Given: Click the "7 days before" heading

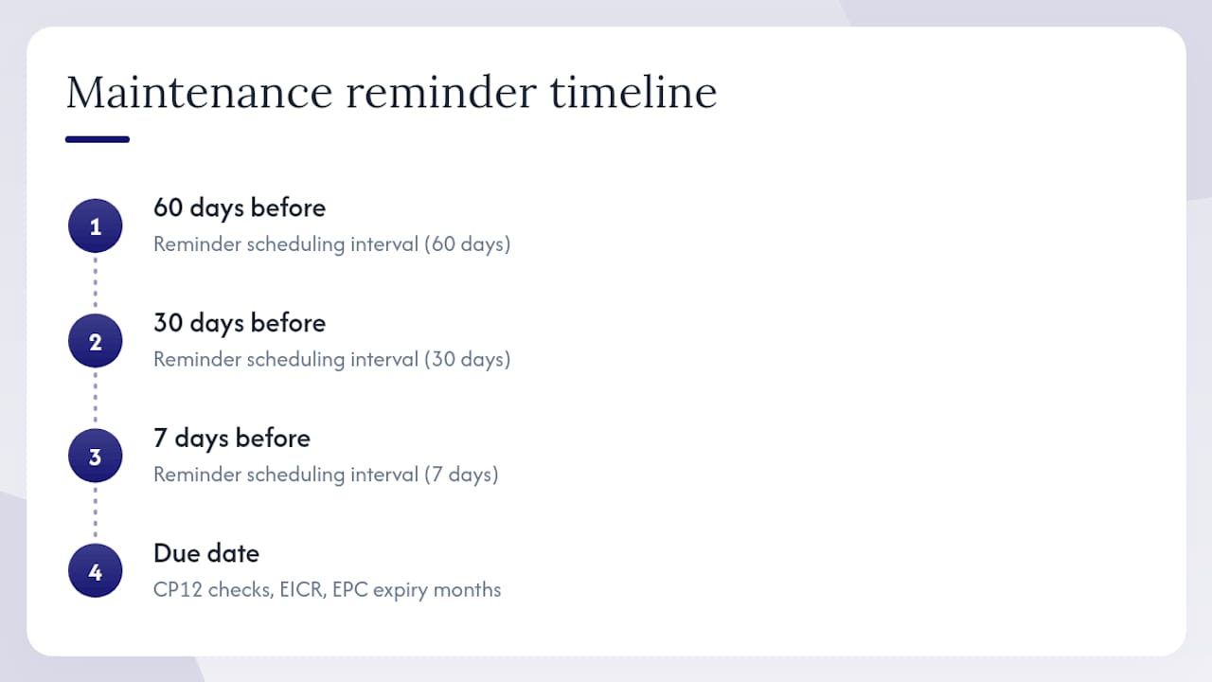Looking at the screenshot, I should [232, 439].
